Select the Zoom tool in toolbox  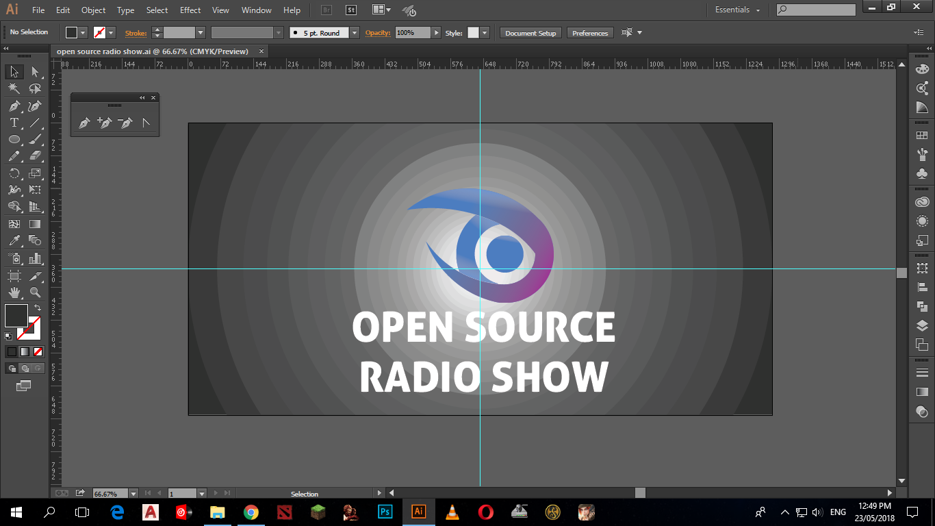coord(35,292)
